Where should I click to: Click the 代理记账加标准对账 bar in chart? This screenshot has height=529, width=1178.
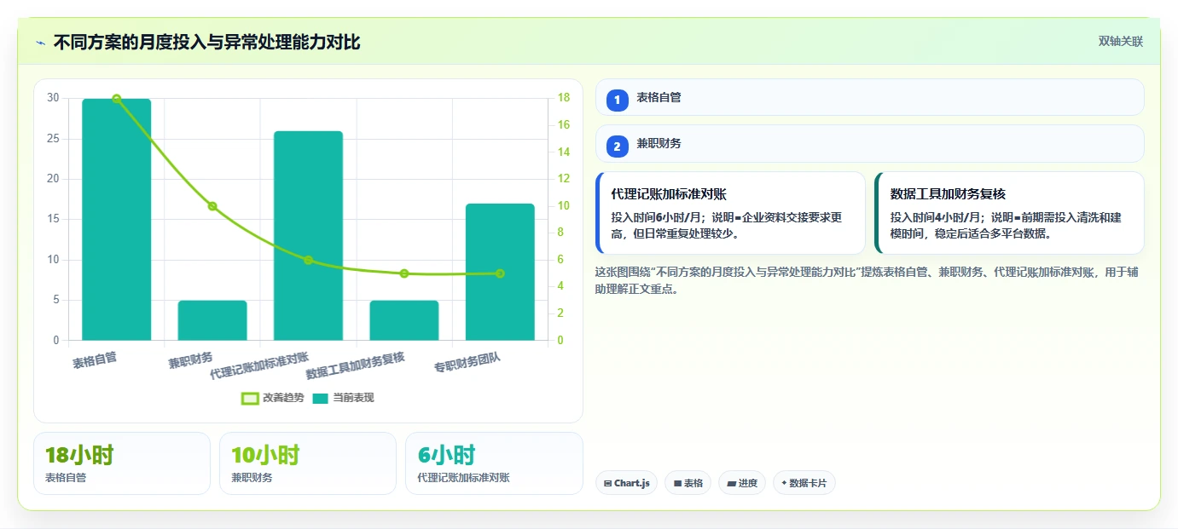click(308, 236)
